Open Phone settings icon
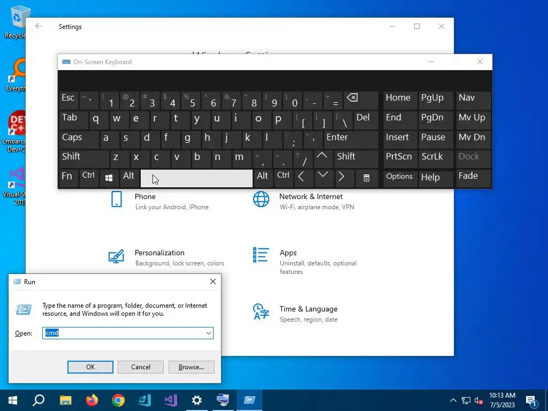This screenshot has height=411, width=548. pos(116,200)
